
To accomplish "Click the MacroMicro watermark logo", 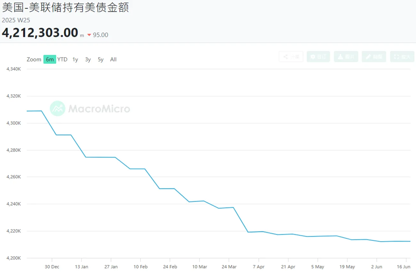I will [90, 109].
